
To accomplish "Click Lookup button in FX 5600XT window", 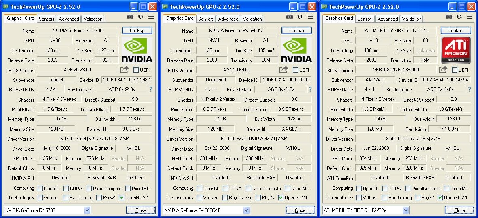I will point(296,30).
